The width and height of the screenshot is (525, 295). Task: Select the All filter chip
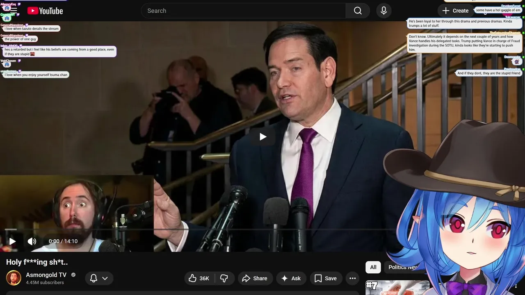point(373,267)
